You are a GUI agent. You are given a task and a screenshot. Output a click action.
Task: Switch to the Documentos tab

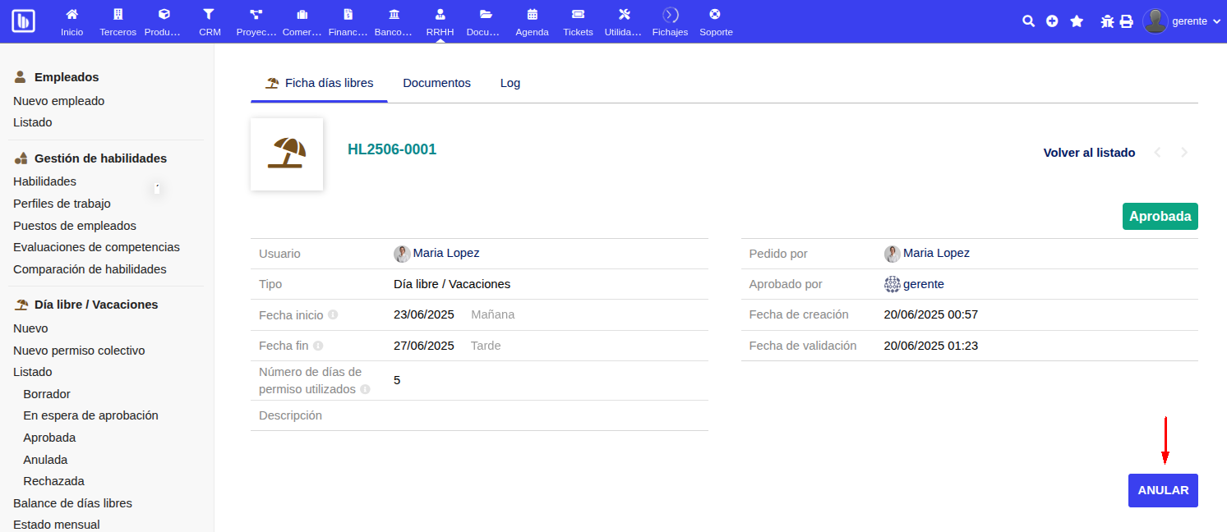point(436,83)
